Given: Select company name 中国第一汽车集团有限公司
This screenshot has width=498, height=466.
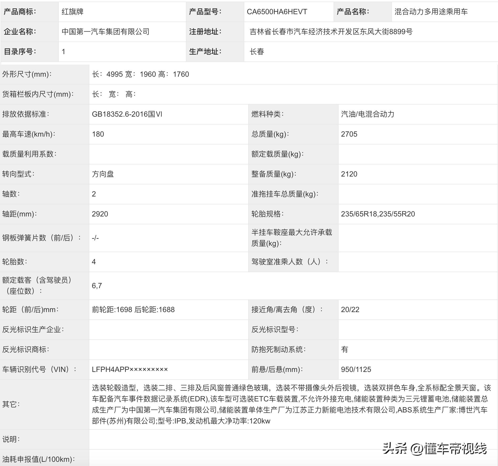Looking at the screenshot, I should coord(106,32).
